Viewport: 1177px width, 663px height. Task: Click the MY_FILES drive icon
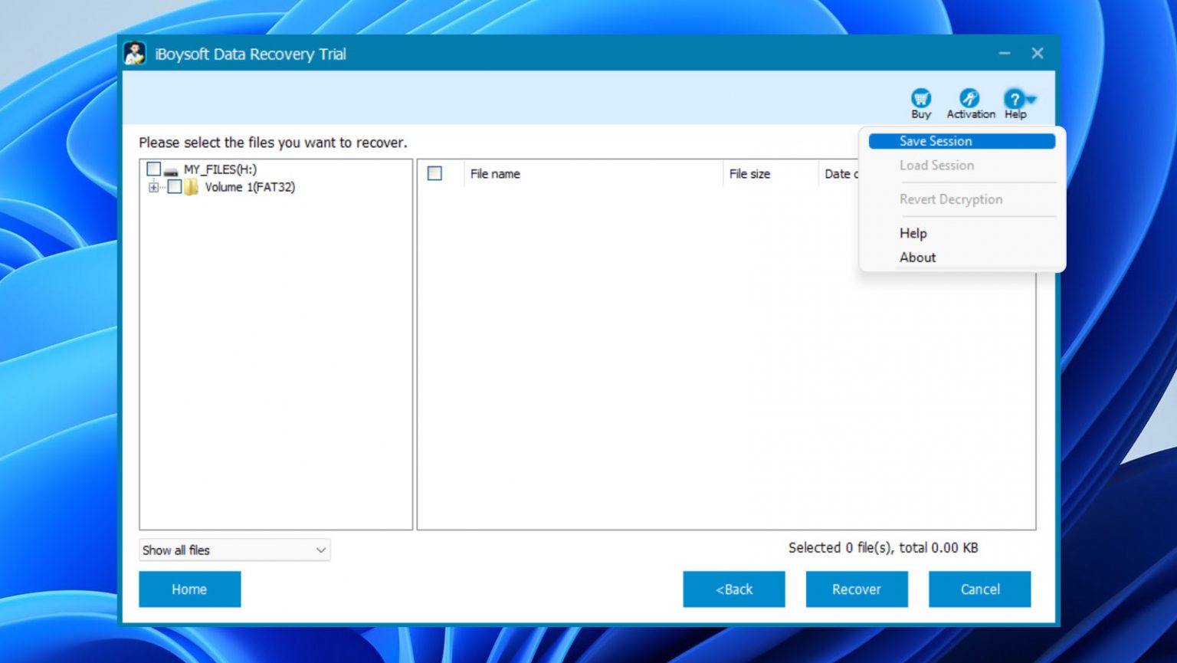(x=172, y=169)
